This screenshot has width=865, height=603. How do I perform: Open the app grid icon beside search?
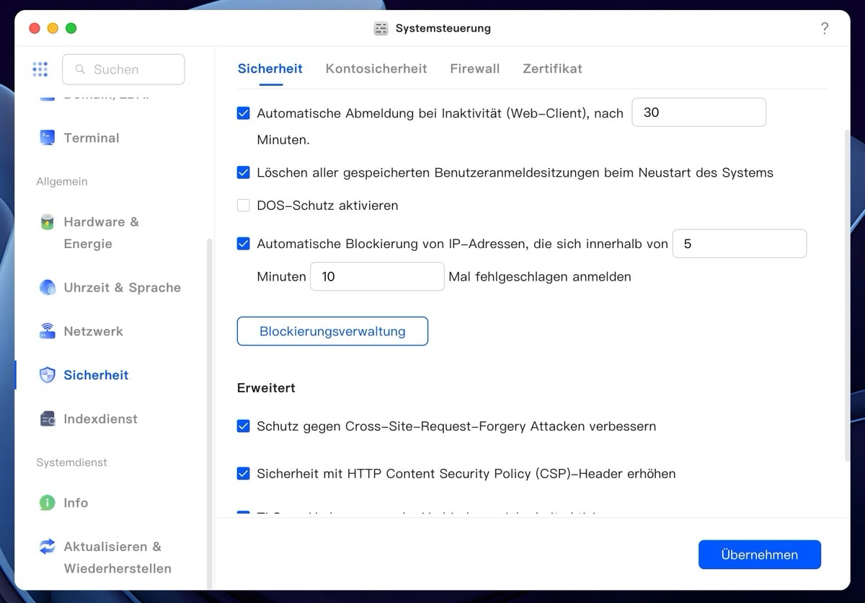40,69
